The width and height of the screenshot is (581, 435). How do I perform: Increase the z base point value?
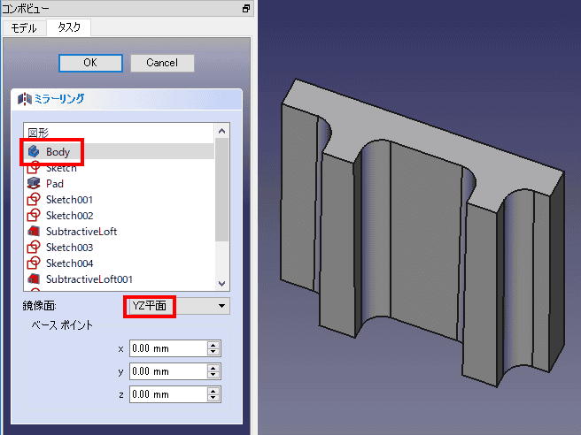coord(213,390)
